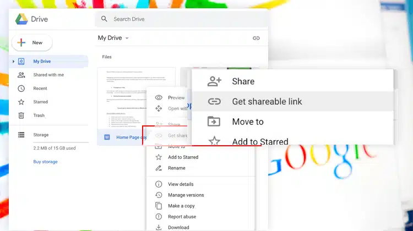Click the Shared with me people icon

pos(21,75)
